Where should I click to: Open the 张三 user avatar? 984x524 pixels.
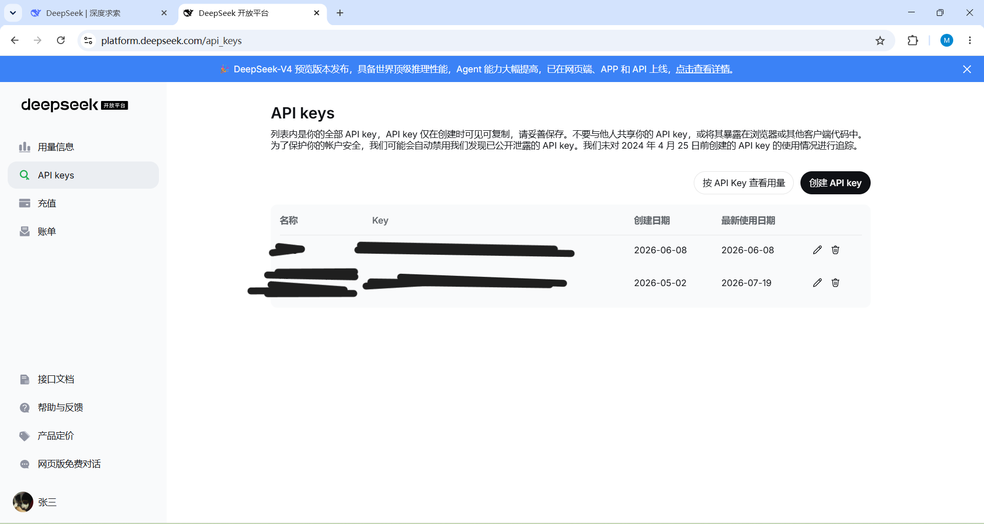pyautogui.click(x=23, y=502)
